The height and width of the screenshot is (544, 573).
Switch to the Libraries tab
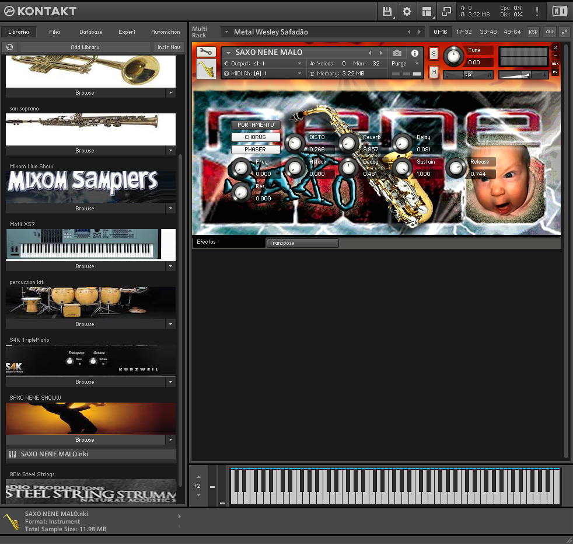point(19,32)
